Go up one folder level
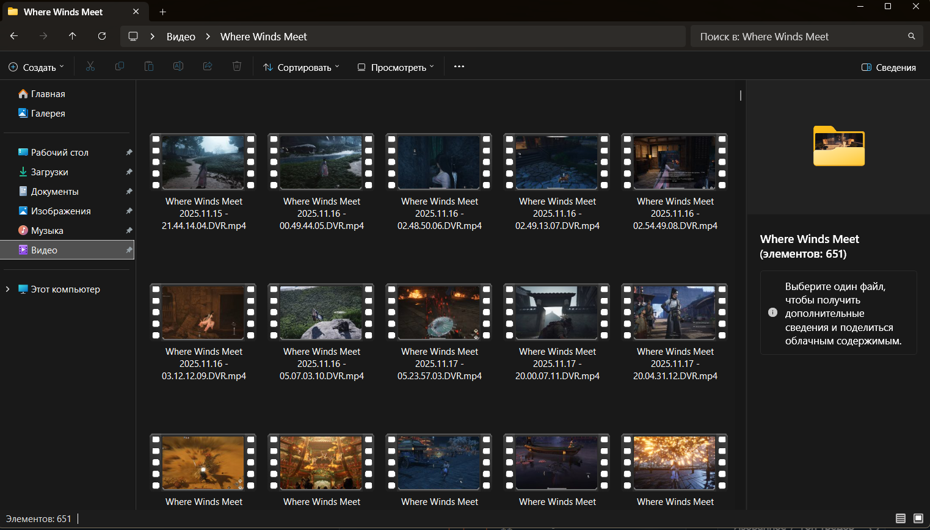 coord(73,37)
